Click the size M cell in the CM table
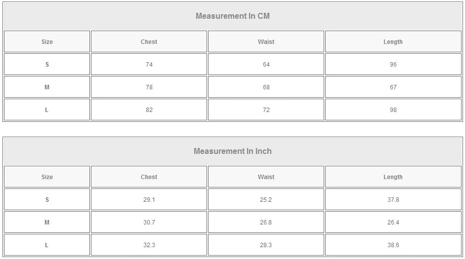The width and height of the screenshot is (465, 259). pyautogui.click(x=47, y=87)
